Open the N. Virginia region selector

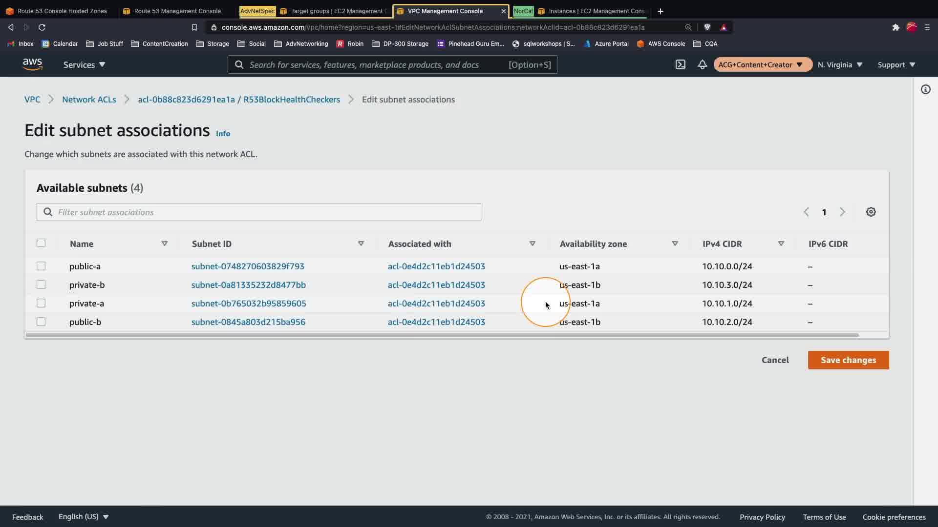pyautogui.click(x=840, y=64)
